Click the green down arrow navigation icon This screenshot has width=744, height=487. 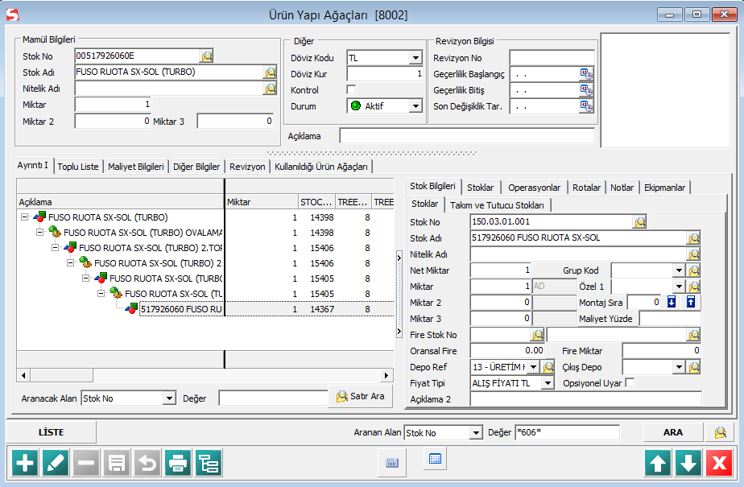click(x=688, y=463)
